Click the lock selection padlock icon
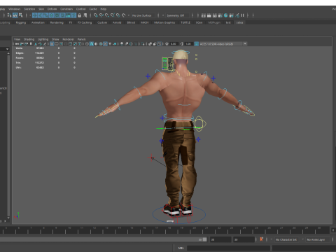Image resolution: width=336 pixels, height=252 pixels. click(x=79, y=15)
